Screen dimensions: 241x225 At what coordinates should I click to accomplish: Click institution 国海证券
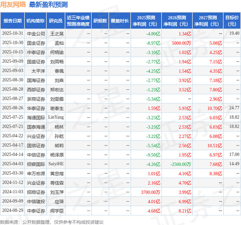pos(36,81)
